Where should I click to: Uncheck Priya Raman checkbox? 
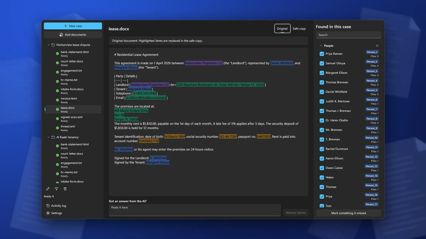(x=322, y=54)
